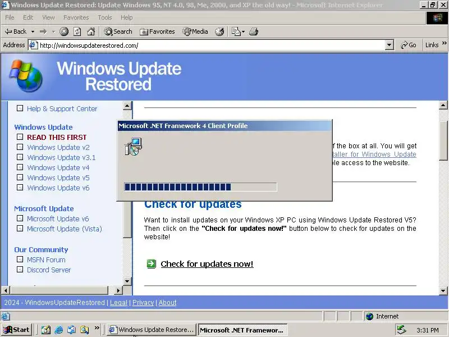Click the folder search Quick Launch icon

(85, 330)
